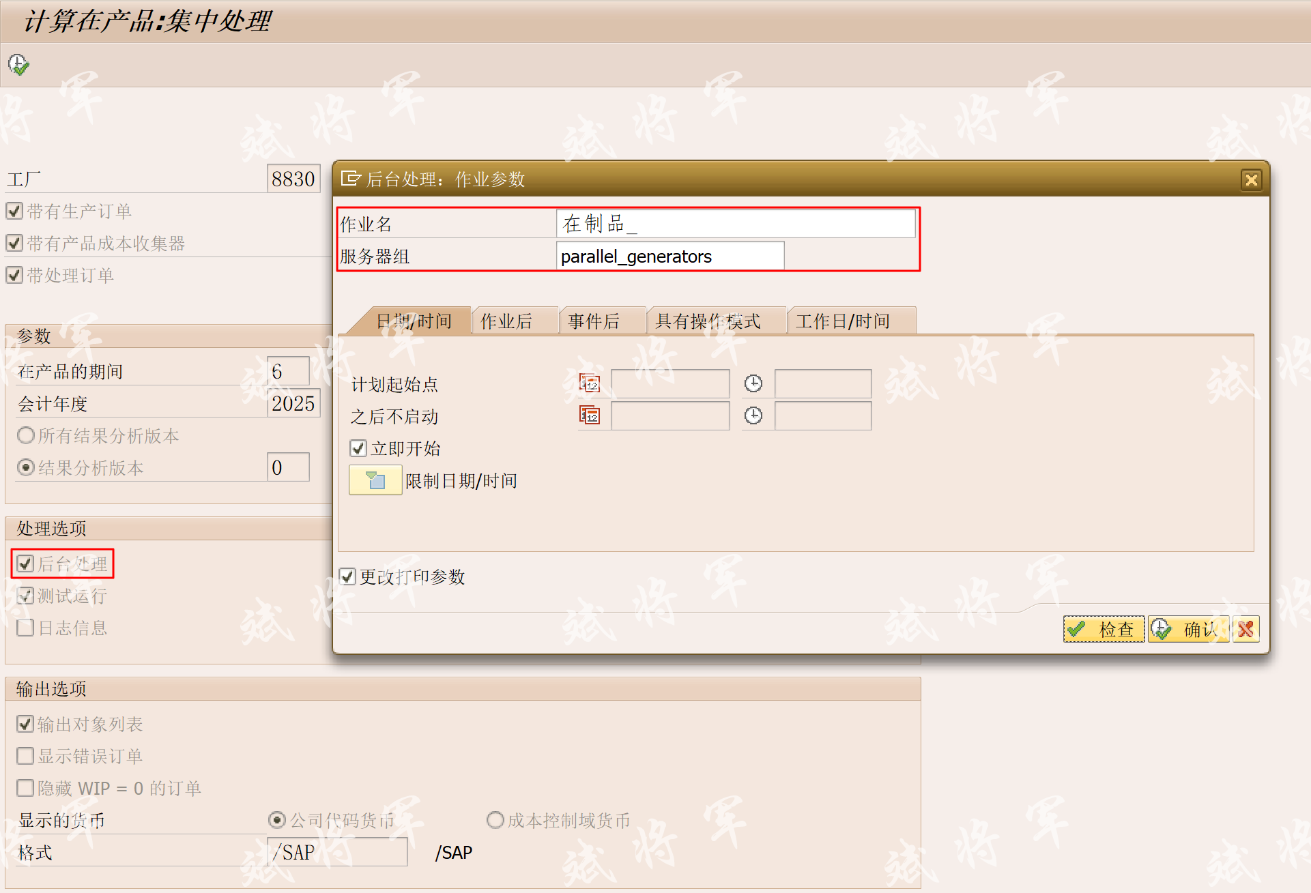Click the 确认 button
1311x893 pixels.
pos(1189,629)
